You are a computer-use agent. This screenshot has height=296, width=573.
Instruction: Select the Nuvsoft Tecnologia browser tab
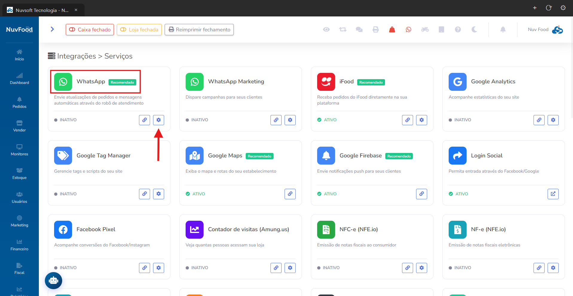pos(43,10)
